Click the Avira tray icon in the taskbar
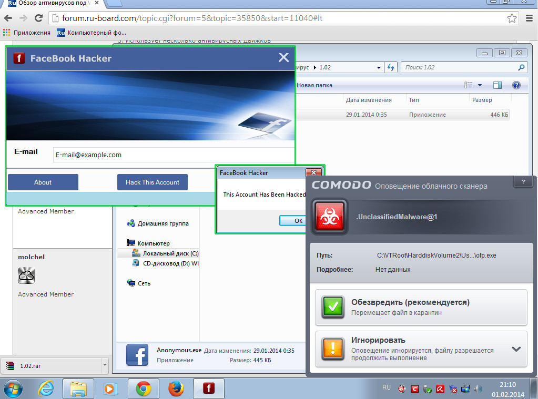 [440, 390]
